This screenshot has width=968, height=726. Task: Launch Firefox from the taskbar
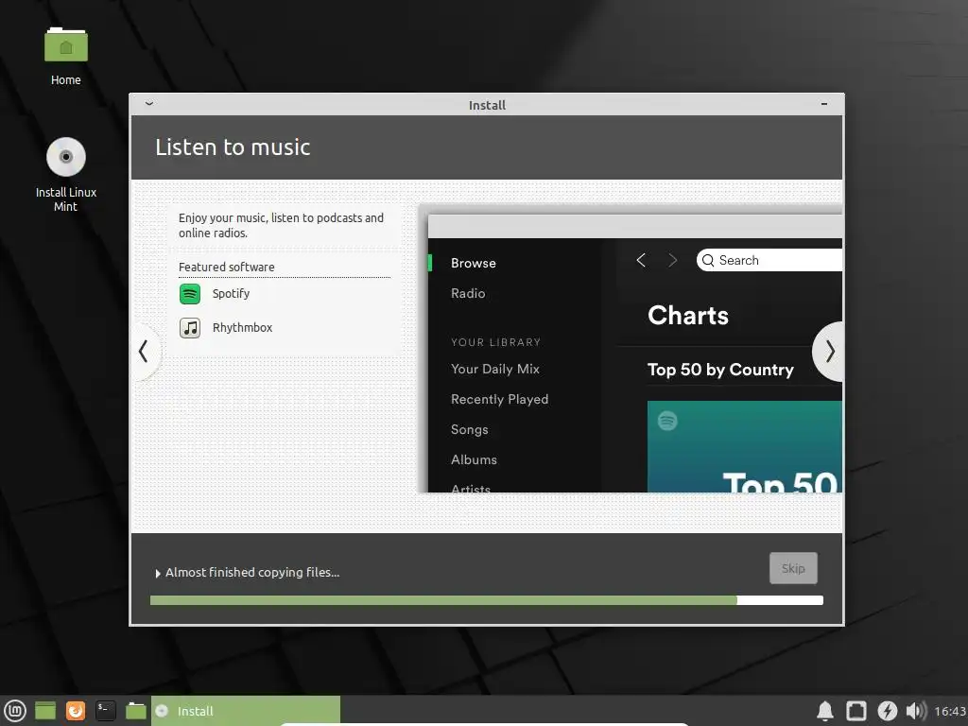(76, 711)
